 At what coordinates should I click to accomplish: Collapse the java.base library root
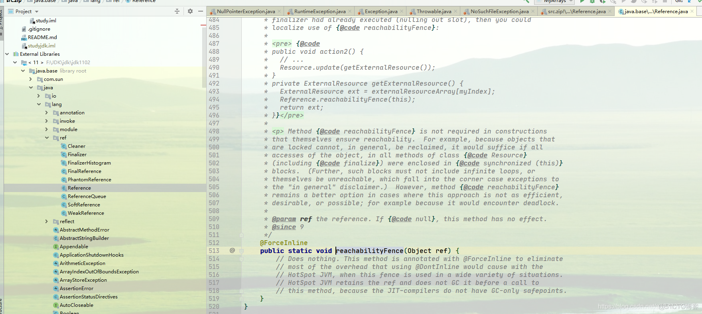click(x=23, y=71)
